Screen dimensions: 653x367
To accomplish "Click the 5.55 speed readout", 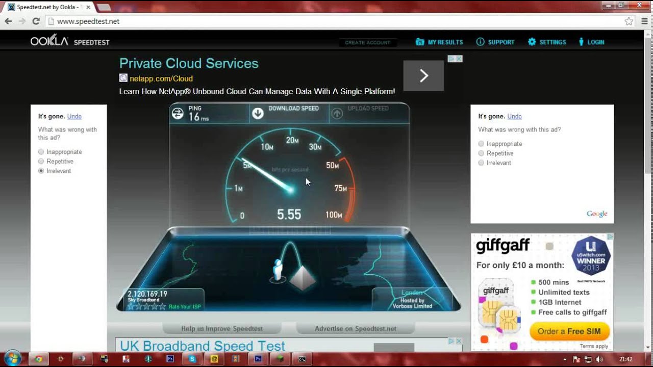I will pyautogui.click(x=289, y=215).
